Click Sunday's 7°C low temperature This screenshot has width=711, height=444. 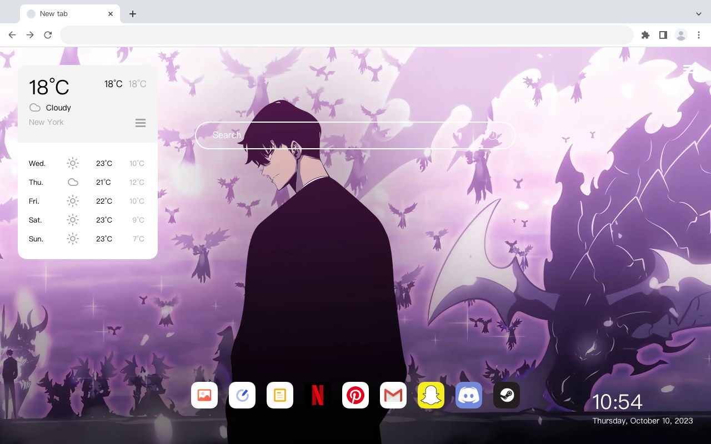(x=138, y=239)
